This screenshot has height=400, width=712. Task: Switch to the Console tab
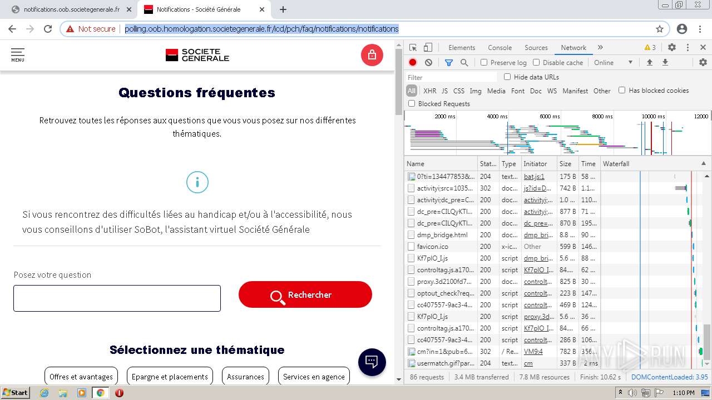point(500,48)
